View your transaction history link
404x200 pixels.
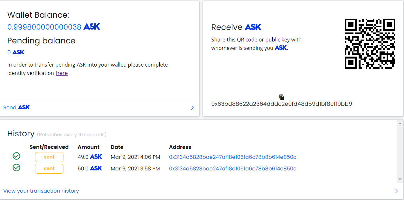41,191
